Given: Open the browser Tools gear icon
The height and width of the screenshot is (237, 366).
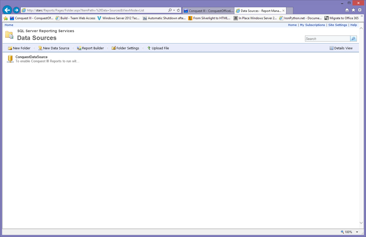Looking at the screenshot, I should tap(360, 10).
